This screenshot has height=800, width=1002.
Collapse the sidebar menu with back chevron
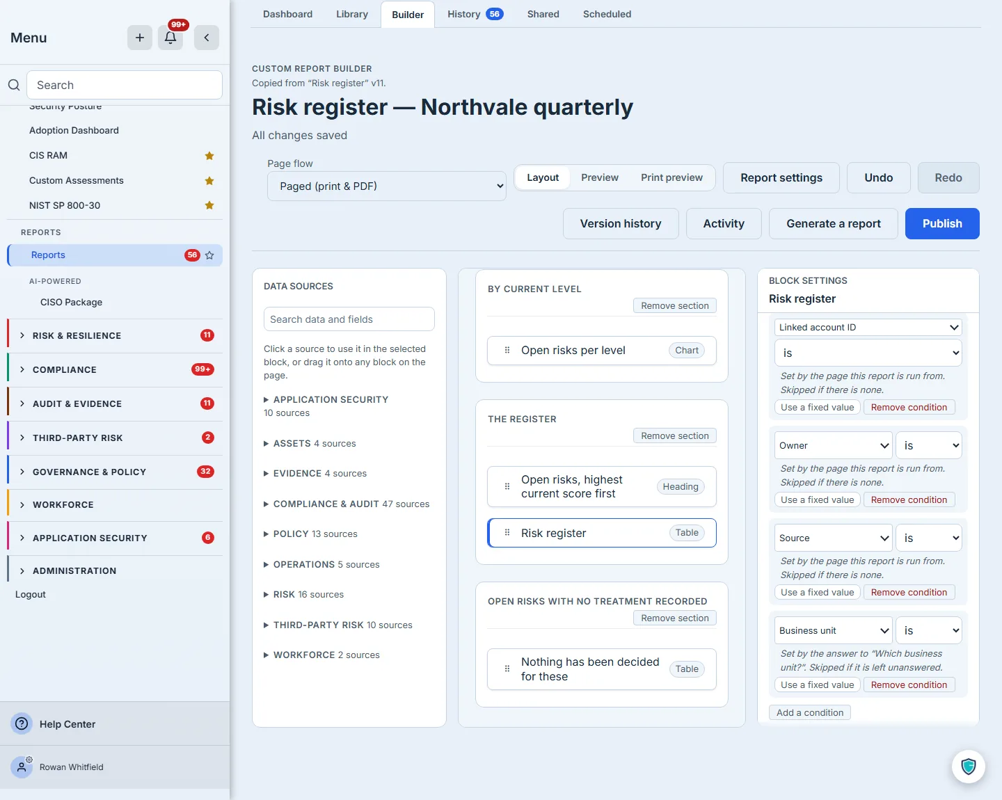[207, 38]
